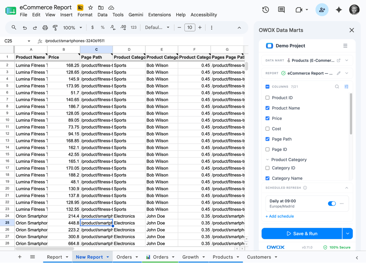Screen dimensions: 366x263
Task: Open the name box C25 dropdown
Action: (x=29, y=41)
